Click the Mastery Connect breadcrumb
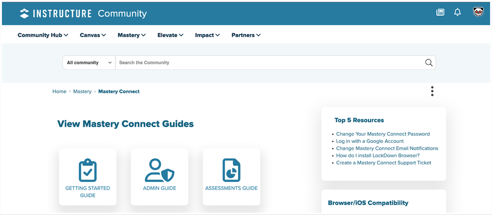This screenshot has width=492, height=215. pos(119,91)
